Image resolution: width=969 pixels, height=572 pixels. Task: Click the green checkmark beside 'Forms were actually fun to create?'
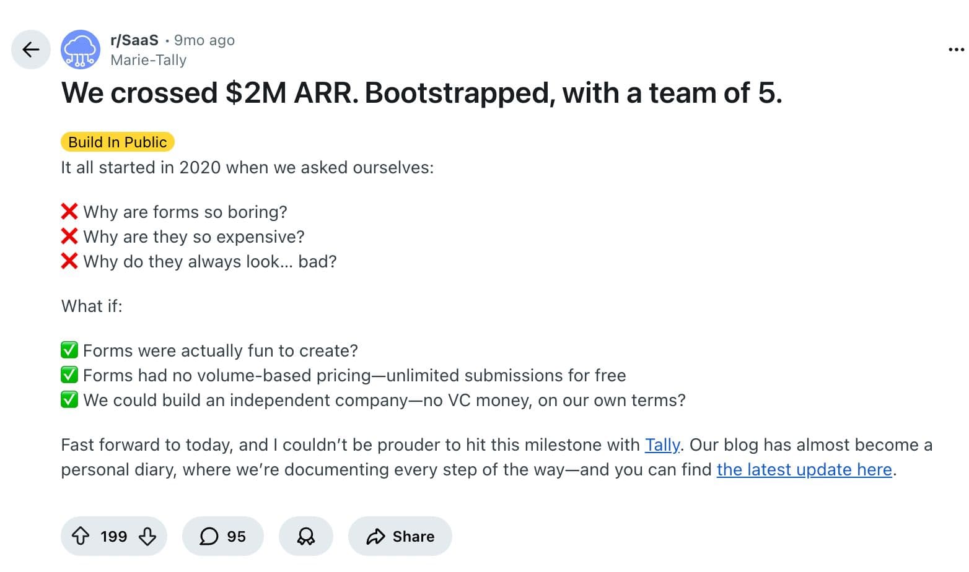pyautogui.click(x=69, y=350)
